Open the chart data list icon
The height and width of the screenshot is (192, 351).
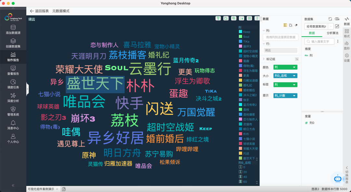click(x=249, y=18)
